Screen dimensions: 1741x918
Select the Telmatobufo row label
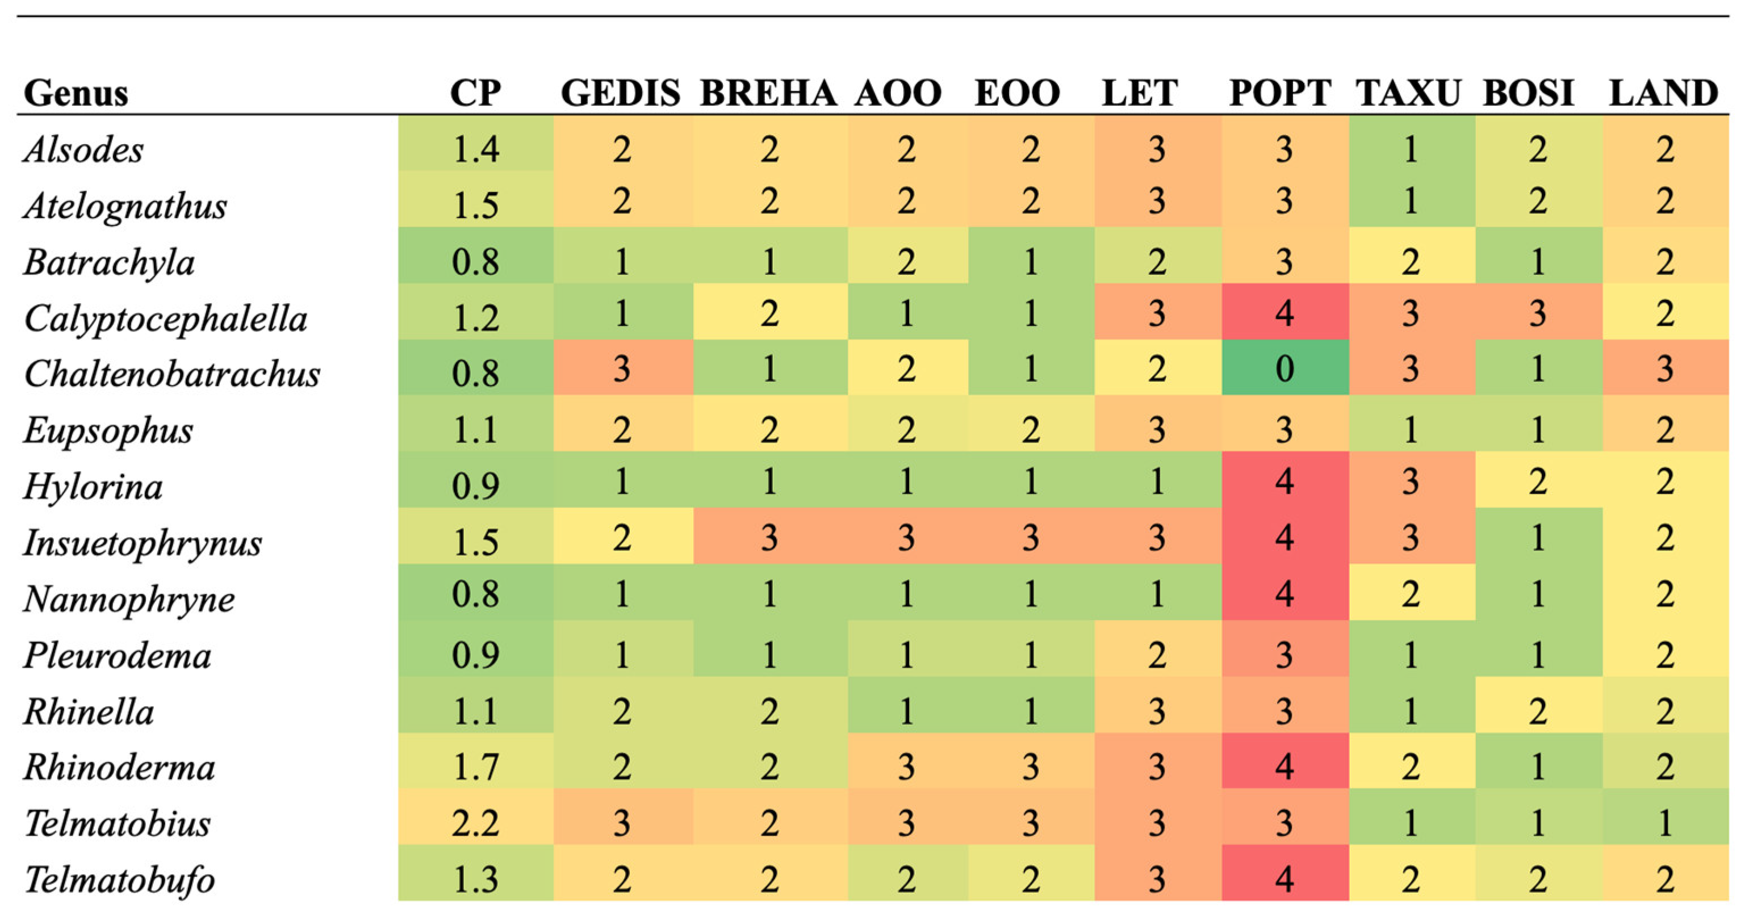click(120, 879)
